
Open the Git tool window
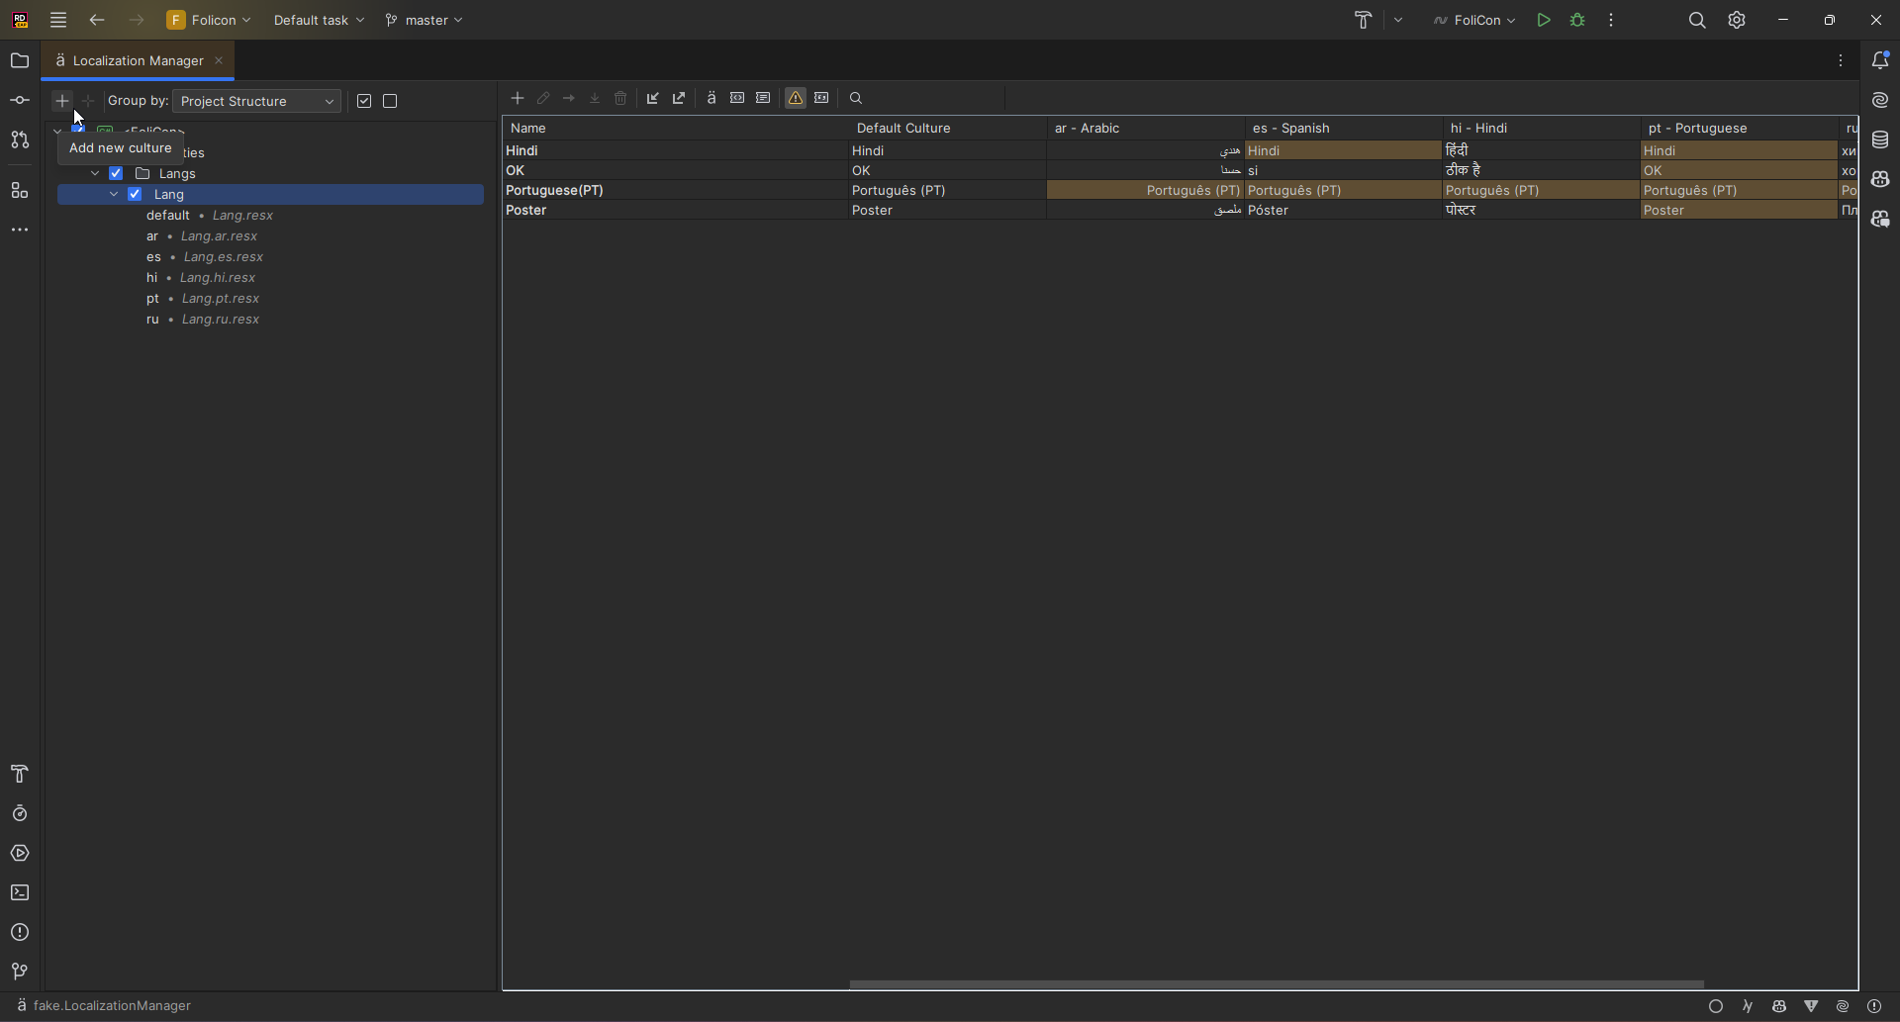(x=20, y=972)
